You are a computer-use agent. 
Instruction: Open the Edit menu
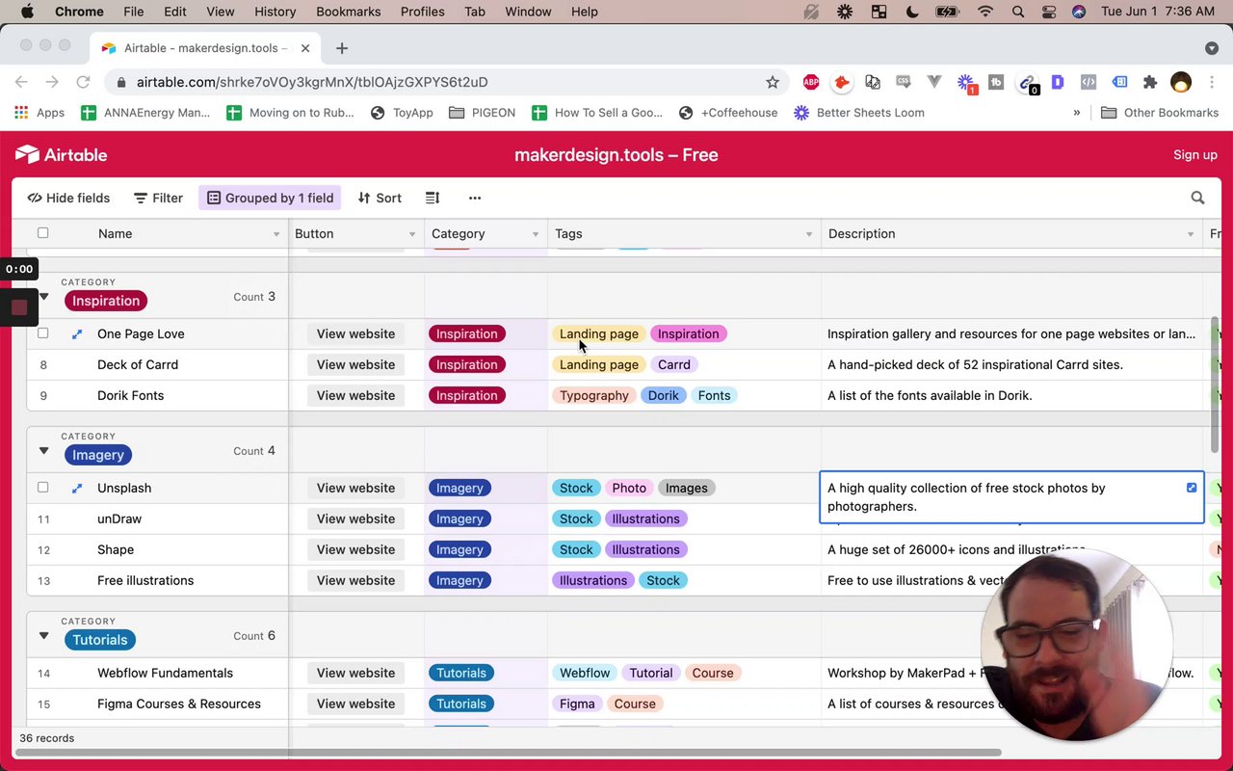[x=174, y=12]
